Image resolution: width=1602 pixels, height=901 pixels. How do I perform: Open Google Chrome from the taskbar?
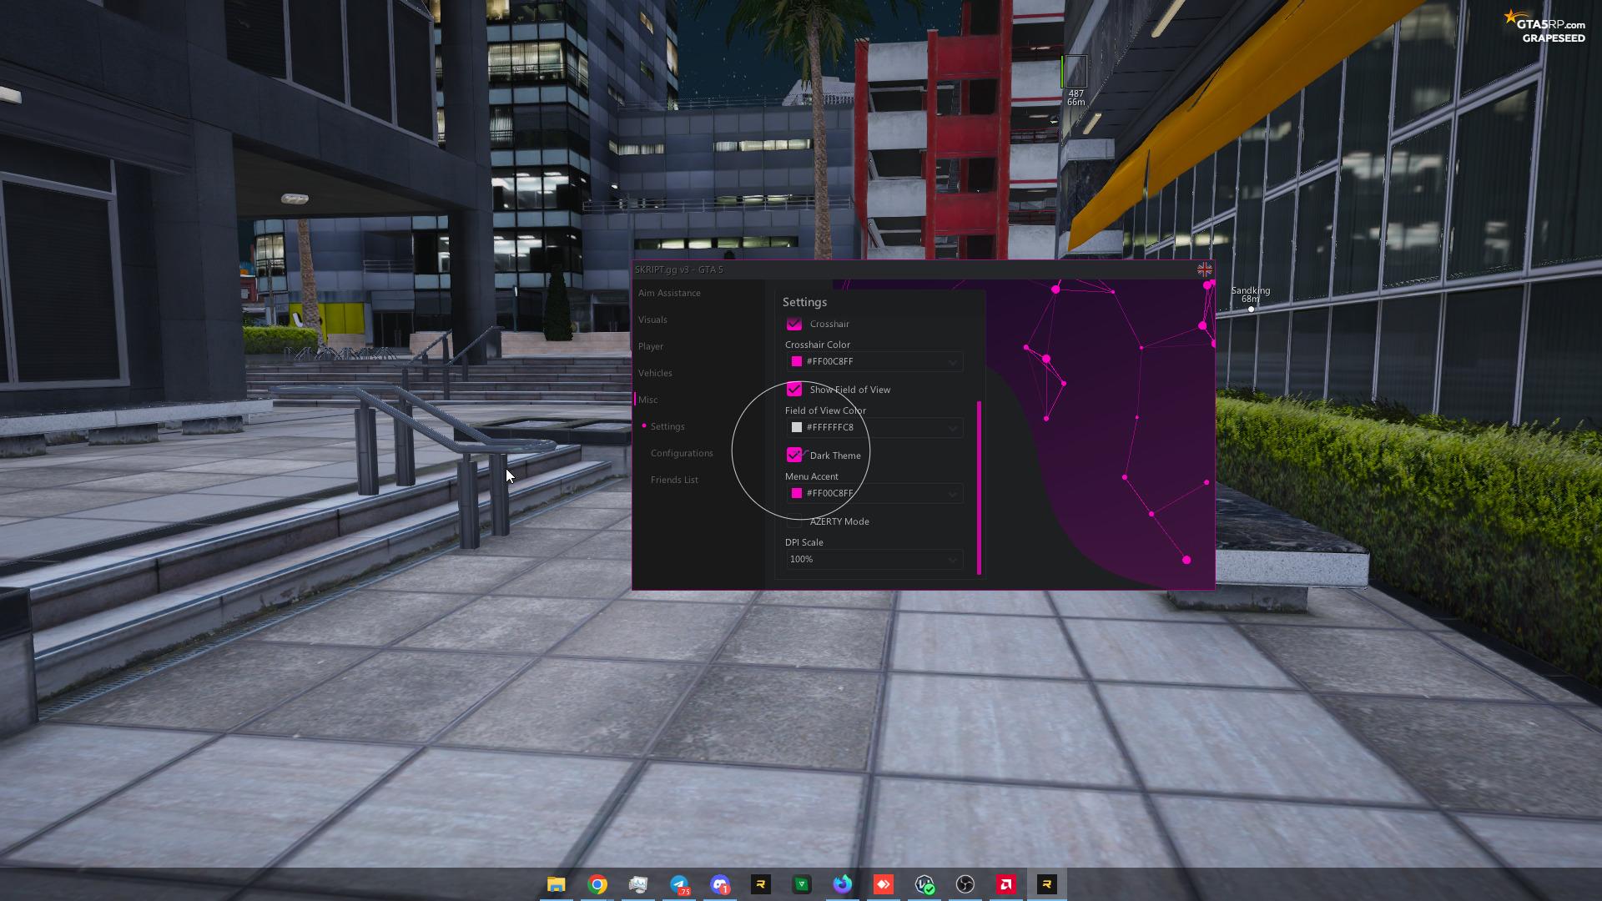pos(597,884)
